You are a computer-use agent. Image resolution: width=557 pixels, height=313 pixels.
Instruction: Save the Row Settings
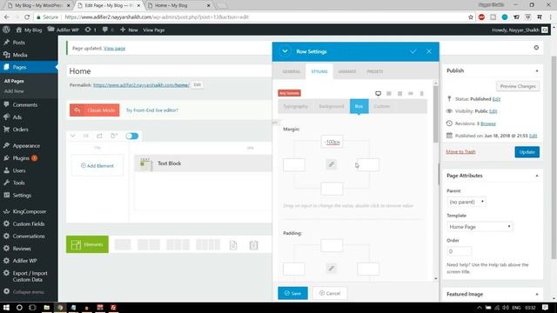point(292,293)
